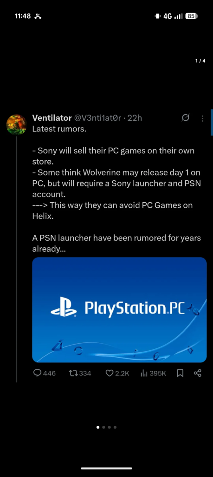
Task: Bookmark this post
Action: pyautogui.click(x=180, y=373)
